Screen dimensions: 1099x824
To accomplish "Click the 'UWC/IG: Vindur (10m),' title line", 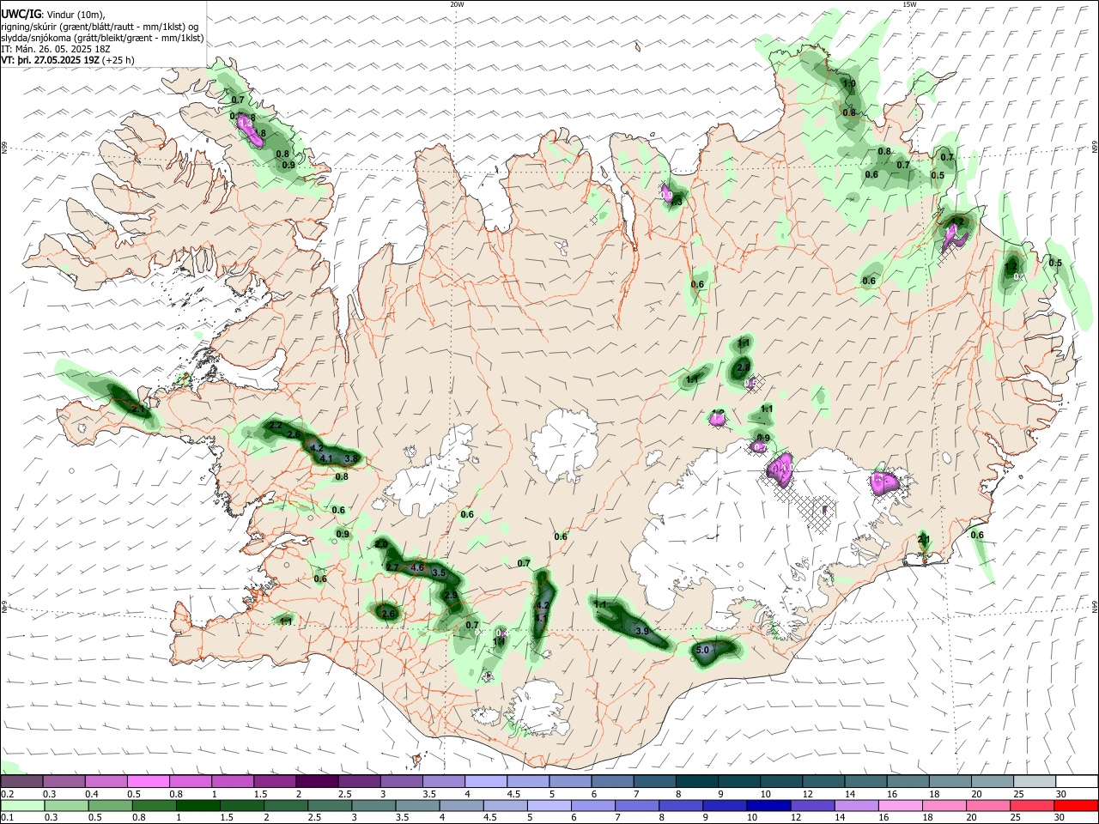I will click(x=53, y=14).
